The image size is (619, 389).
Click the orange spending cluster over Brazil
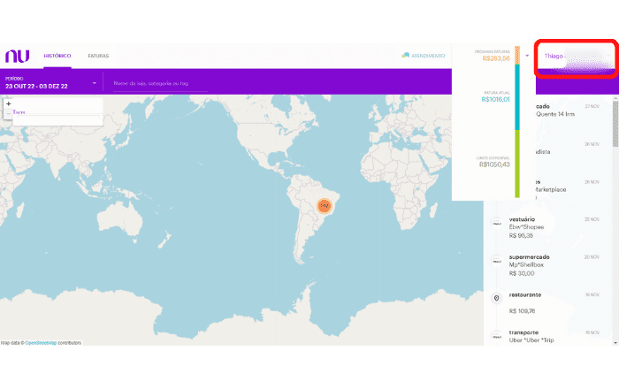point(325,205)
